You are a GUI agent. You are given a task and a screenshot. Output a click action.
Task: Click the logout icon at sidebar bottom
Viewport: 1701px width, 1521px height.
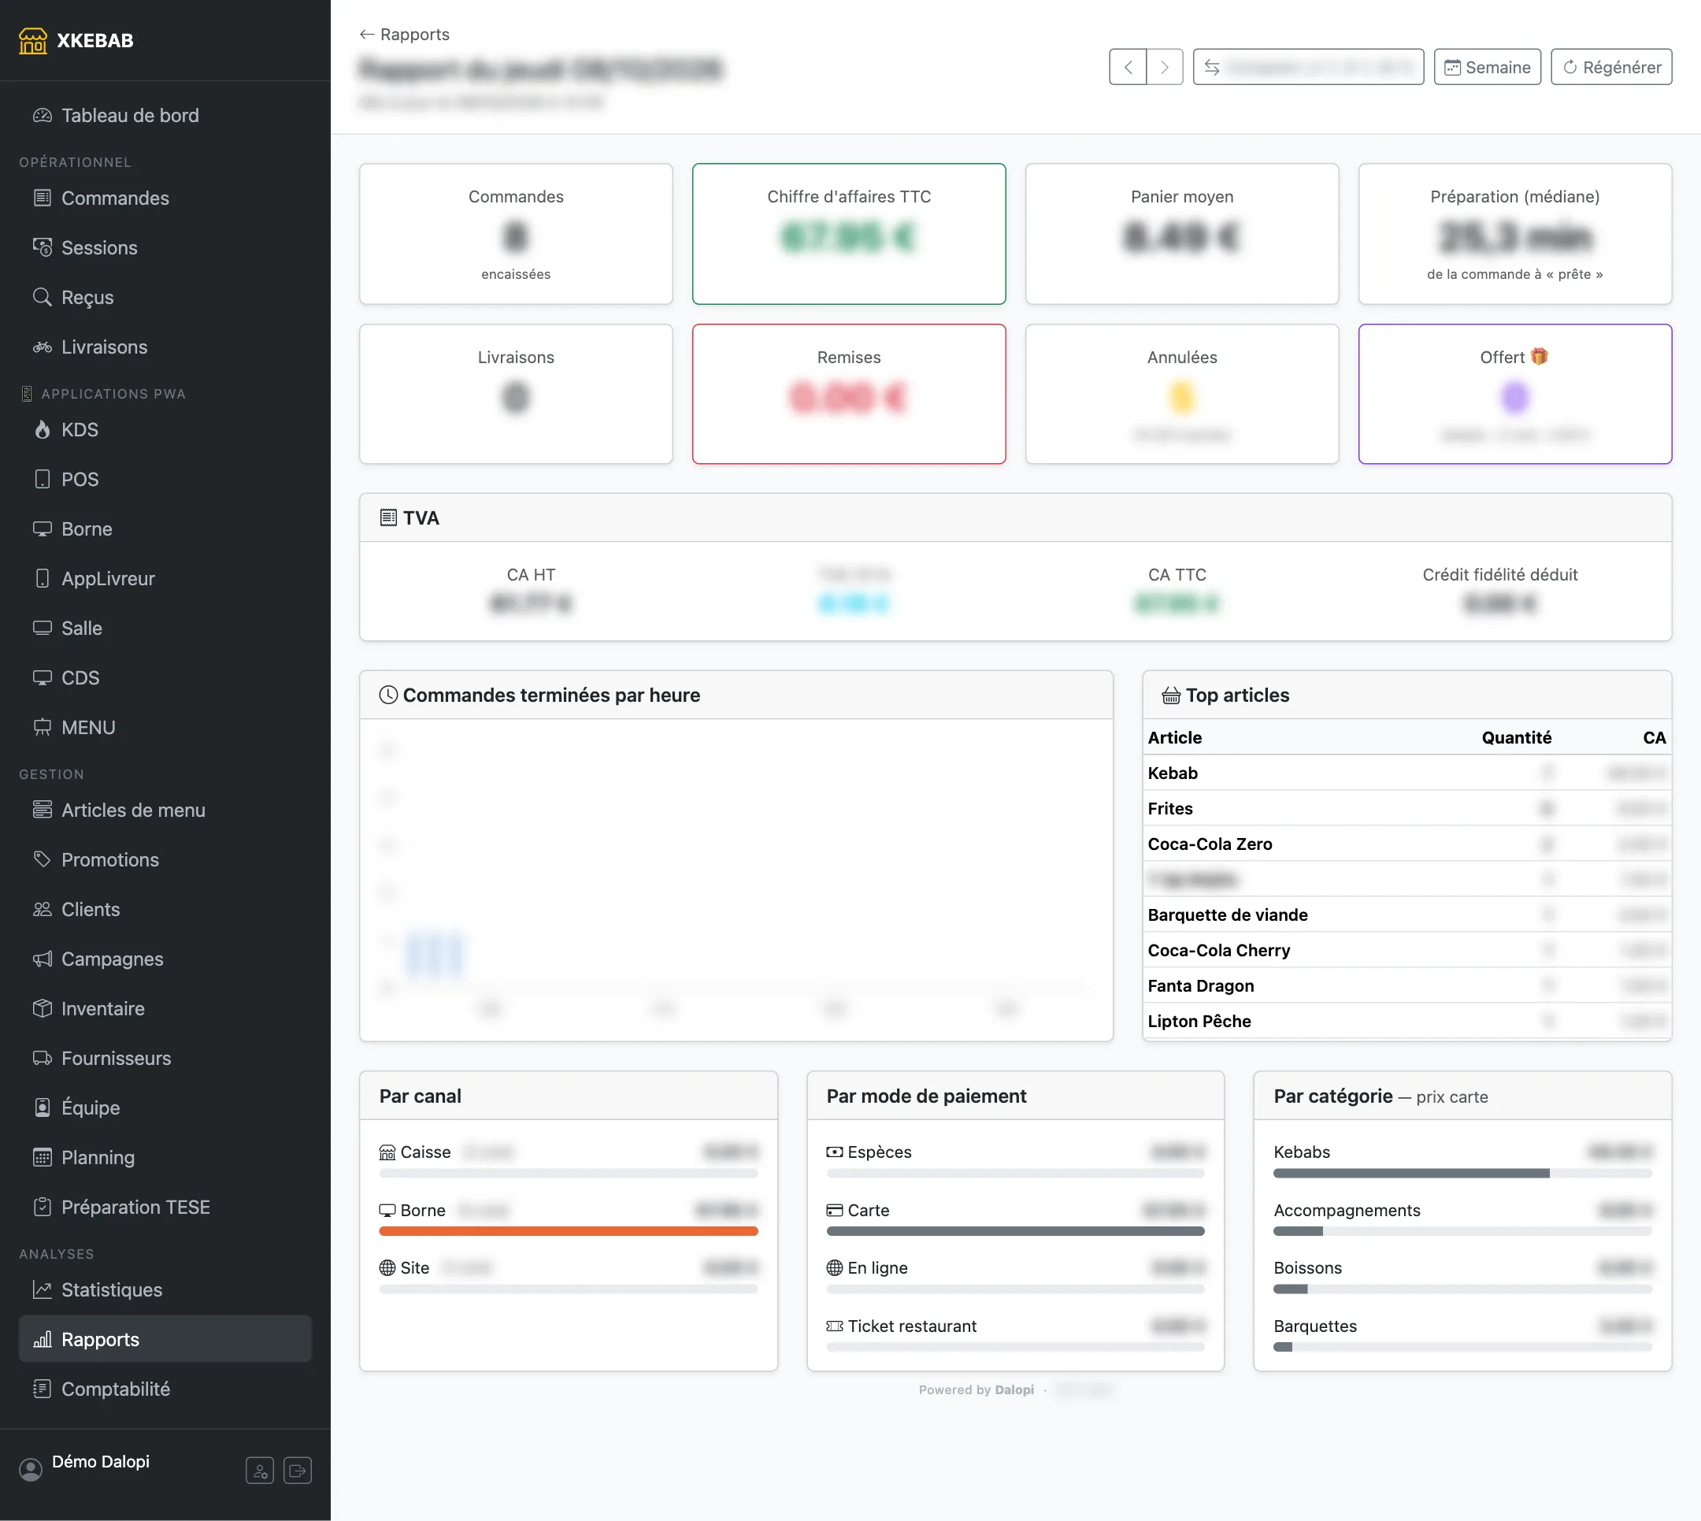(298, 1470)
